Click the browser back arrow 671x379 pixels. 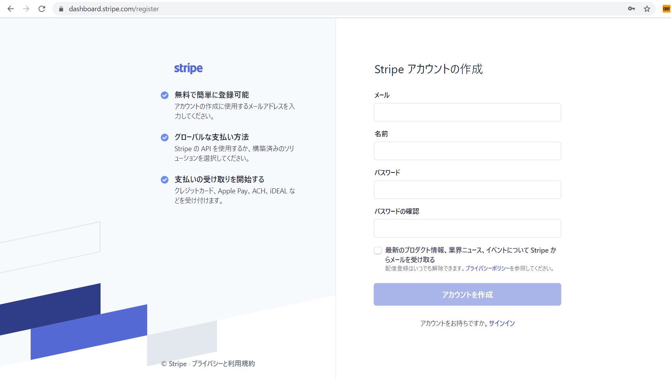[x=10, y=9]
